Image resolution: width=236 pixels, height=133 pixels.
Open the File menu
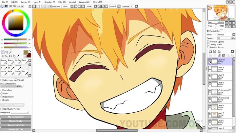(5, 2)
